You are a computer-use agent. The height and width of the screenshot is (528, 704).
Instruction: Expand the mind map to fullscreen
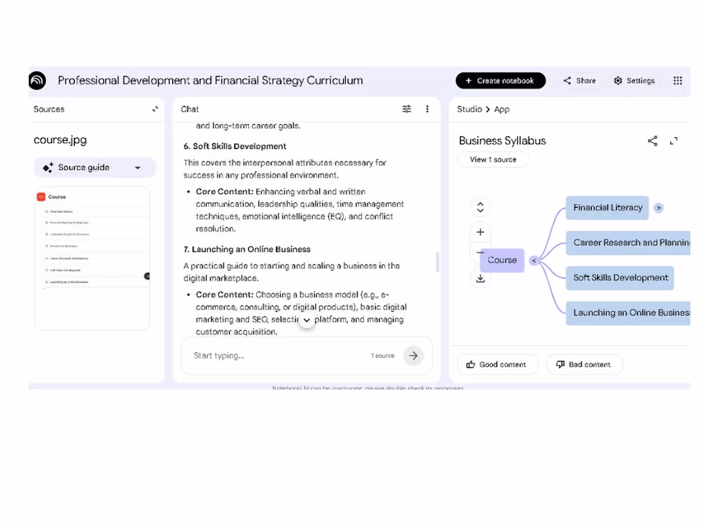[x=673, y=141]
